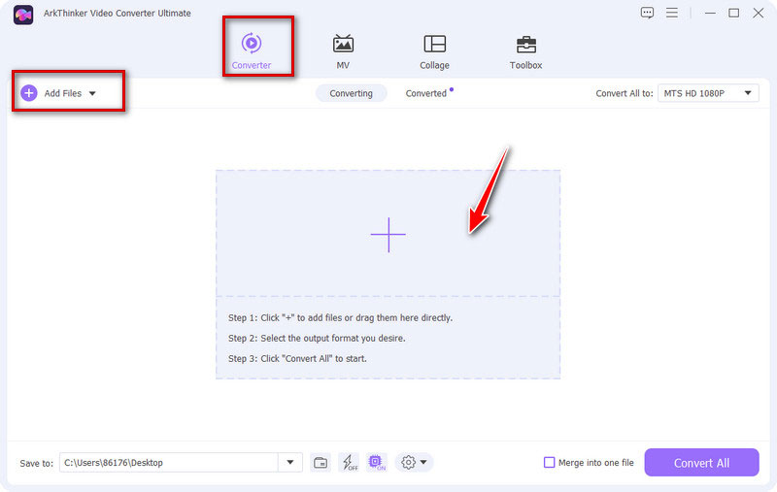Screen dimensions: 777x492
Task: Open the Toolbox tab
Action: pos(525,51)
